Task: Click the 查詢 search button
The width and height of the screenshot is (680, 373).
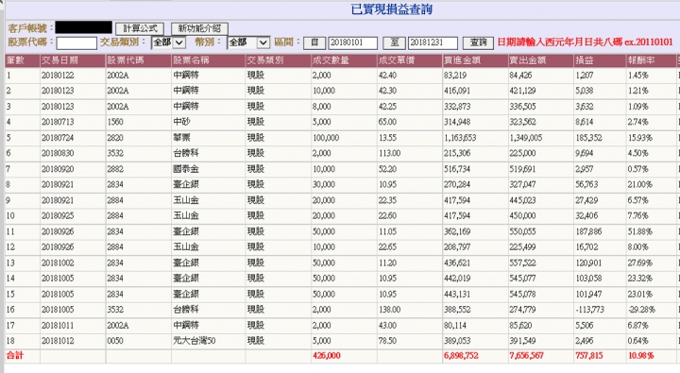Action: click(x=478, y=42)
